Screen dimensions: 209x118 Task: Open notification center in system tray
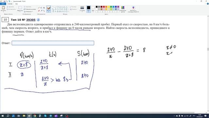point(205,116)
